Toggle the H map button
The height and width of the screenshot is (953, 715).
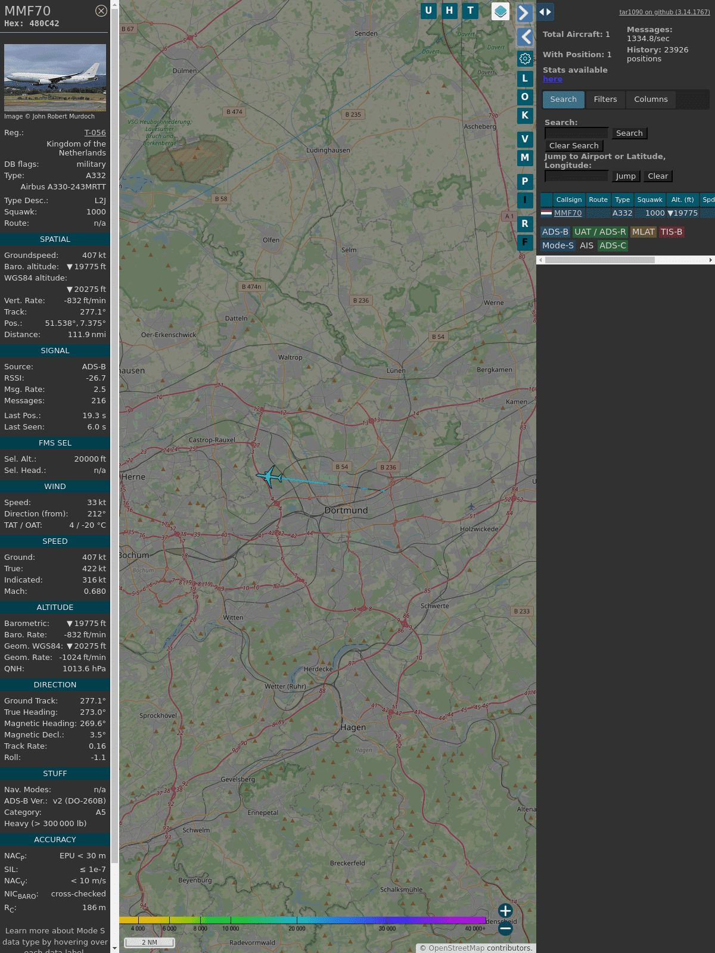tap(449, 11)
